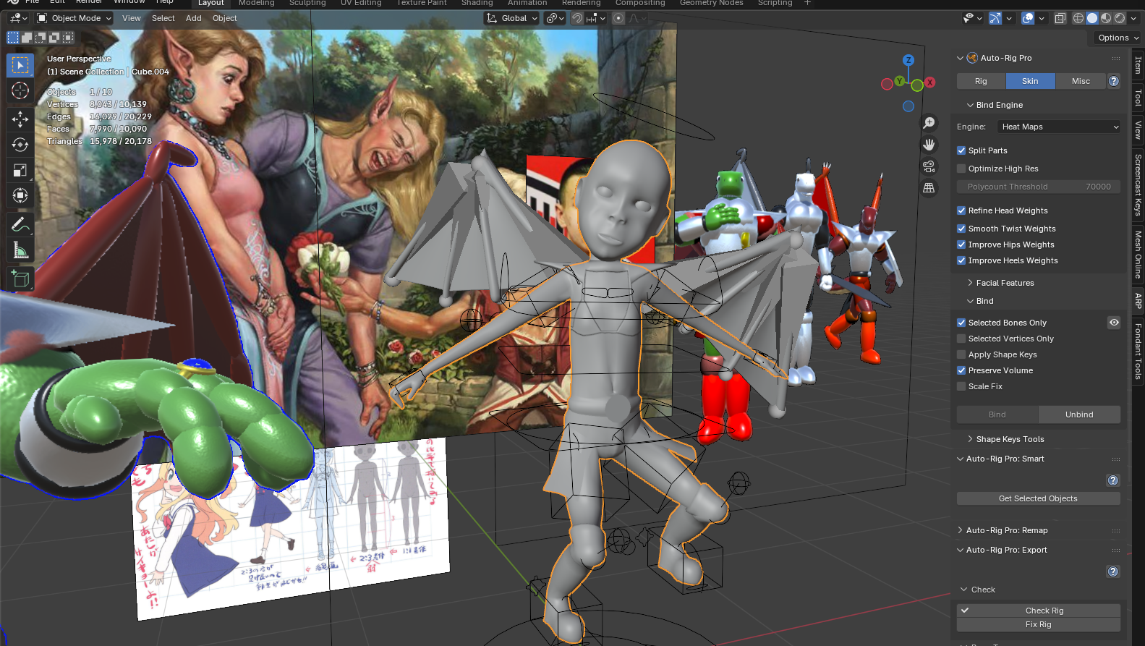Click the Z axis on navigation gizmo
Screen dimensions: 1145x646
(908, 60)
